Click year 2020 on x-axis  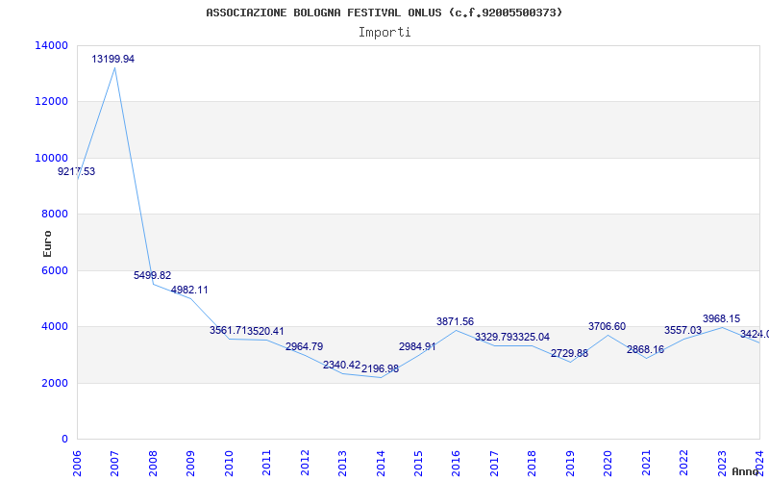click(x=608, y=463)
